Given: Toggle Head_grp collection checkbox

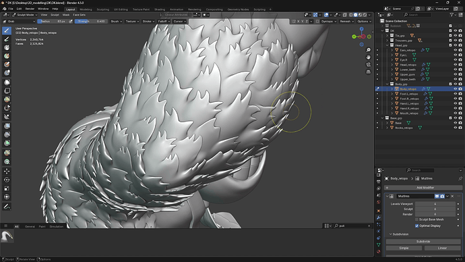Looking at the screenshot, I should pyautogui.click(x=450, y=45).
